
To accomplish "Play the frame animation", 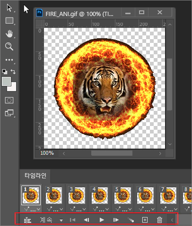I will [x=102, y=220].
